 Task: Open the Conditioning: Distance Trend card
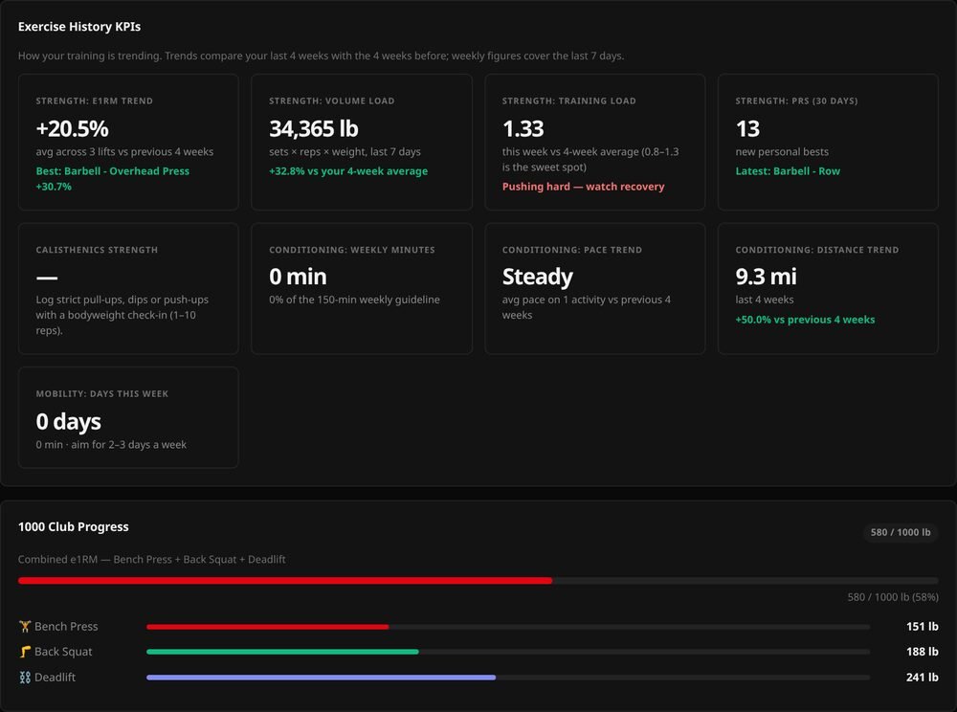click(x=828, y=289)
